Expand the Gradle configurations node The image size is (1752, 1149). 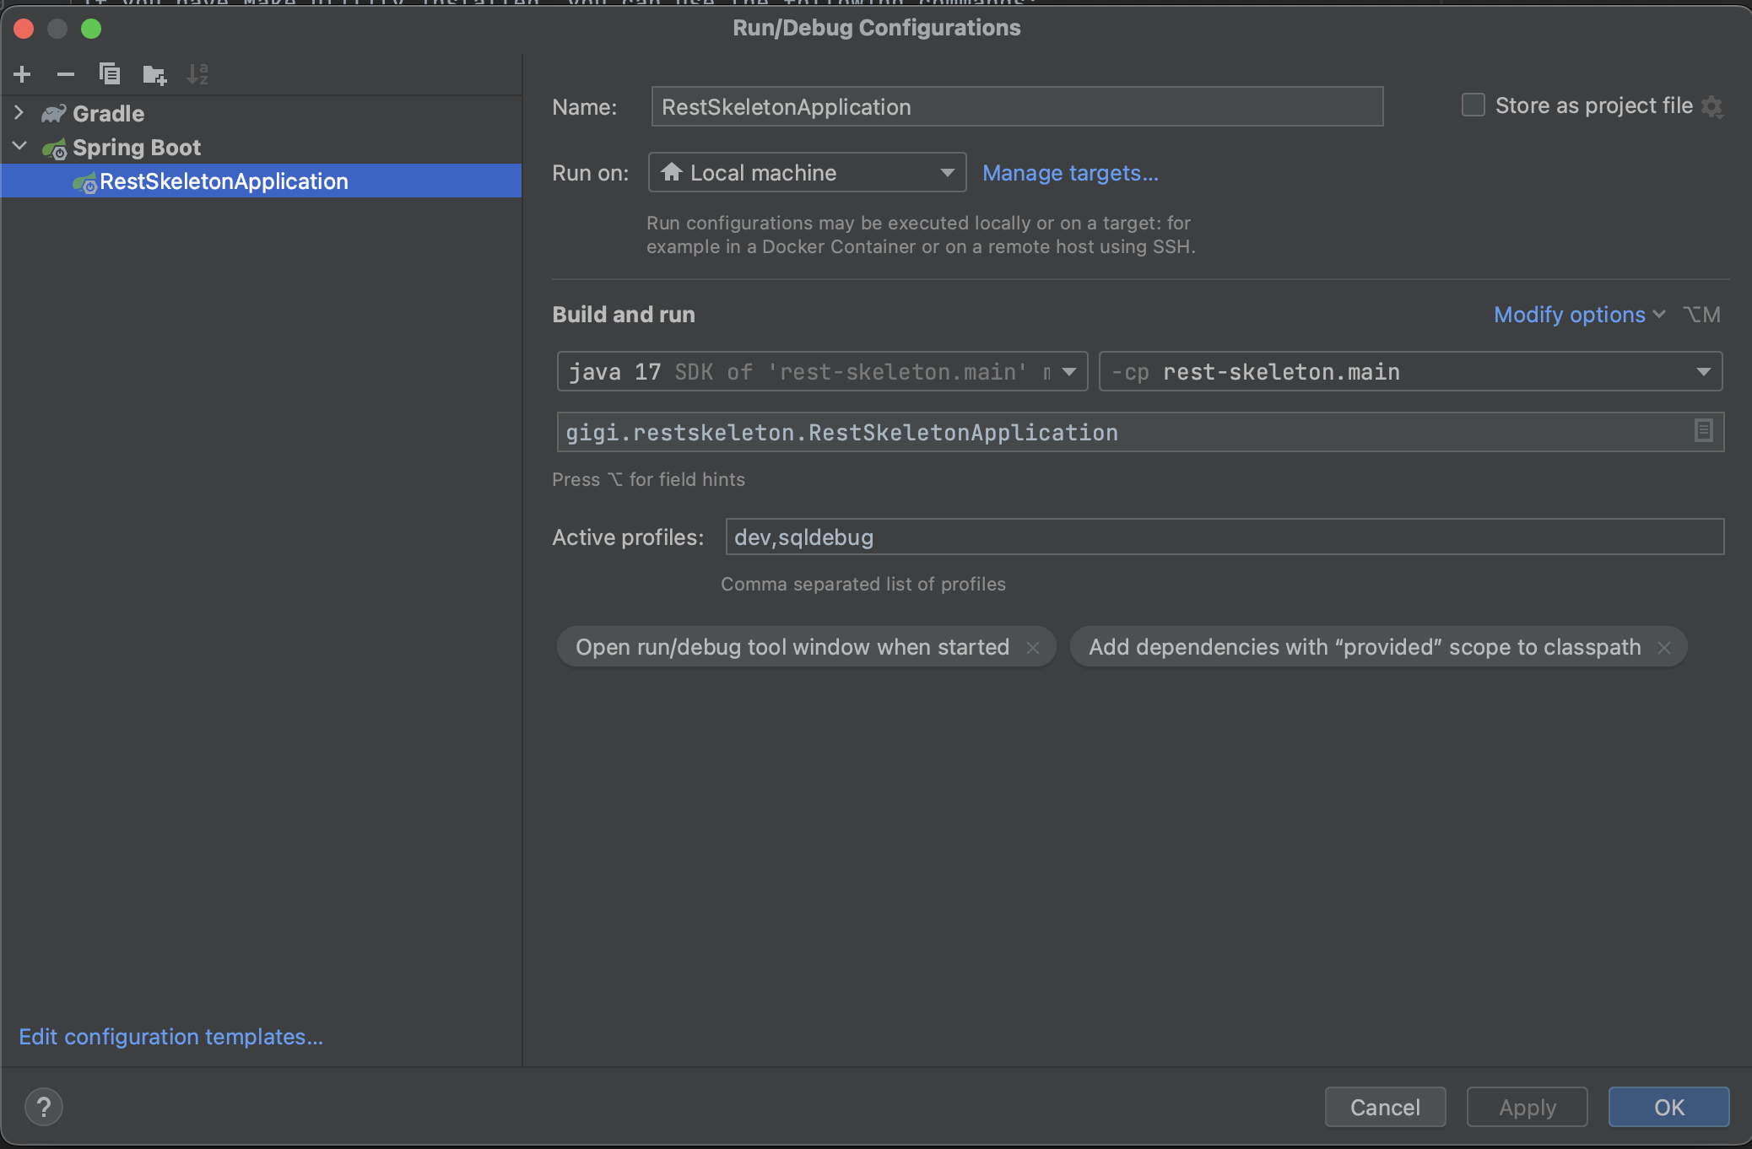tap(19, 113)
